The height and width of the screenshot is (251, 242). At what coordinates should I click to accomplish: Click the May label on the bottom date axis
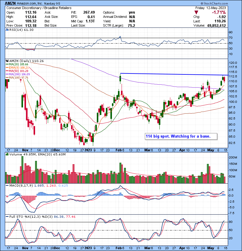pos(211,248)
